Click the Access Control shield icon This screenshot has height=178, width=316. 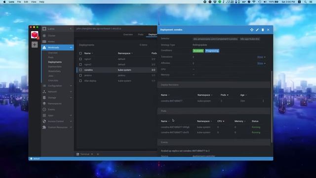point(44,121)
